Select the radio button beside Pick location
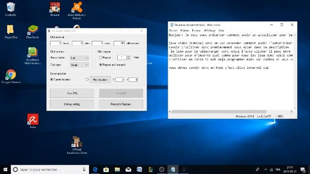 [87, 79]
